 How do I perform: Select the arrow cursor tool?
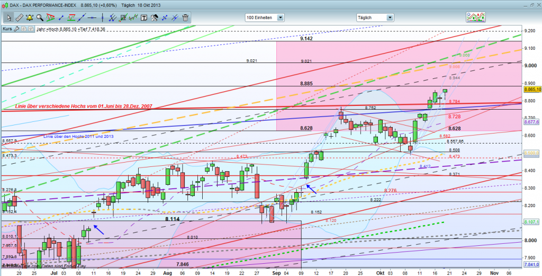click(8, 17)
